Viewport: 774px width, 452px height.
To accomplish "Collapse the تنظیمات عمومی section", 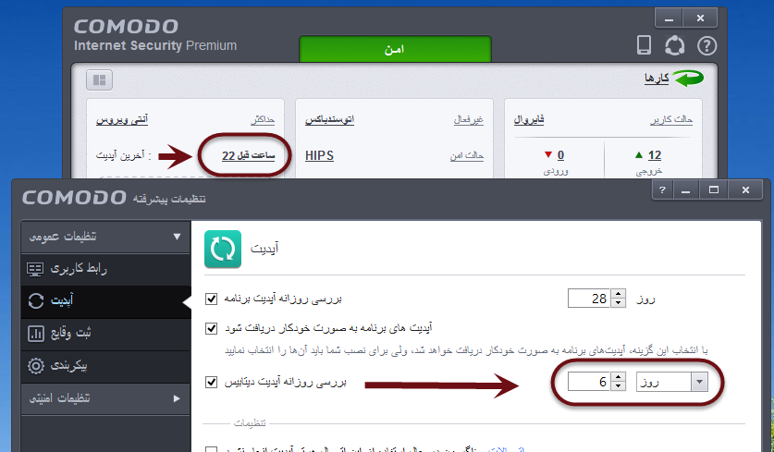I will [x=105, y=237].
